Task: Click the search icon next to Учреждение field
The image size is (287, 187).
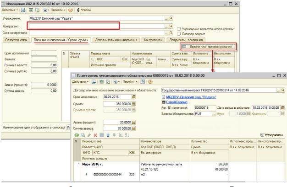Action: click(171, 19)
